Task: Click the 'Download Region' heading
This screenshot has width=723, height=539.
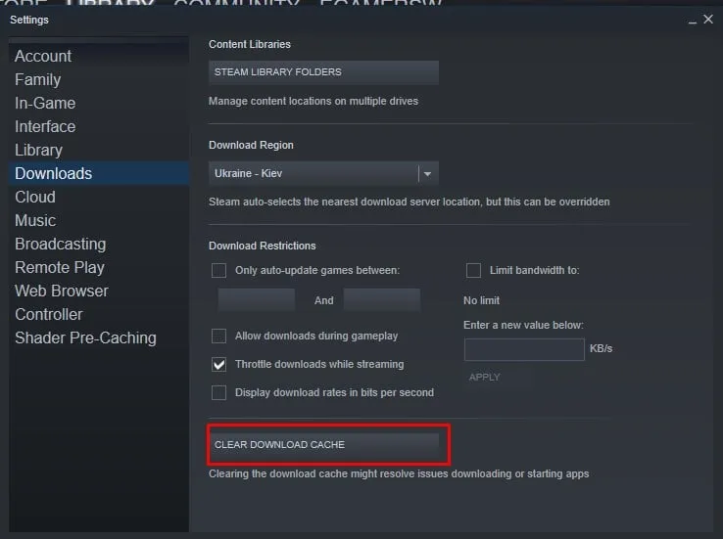Action: point(251,145)
